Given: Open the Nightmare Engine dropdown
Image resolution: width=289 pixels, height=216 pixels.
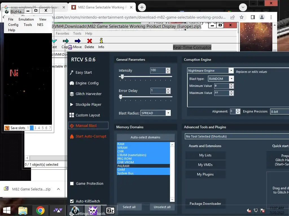Looking at the screenshot, I should coord(231,71).
